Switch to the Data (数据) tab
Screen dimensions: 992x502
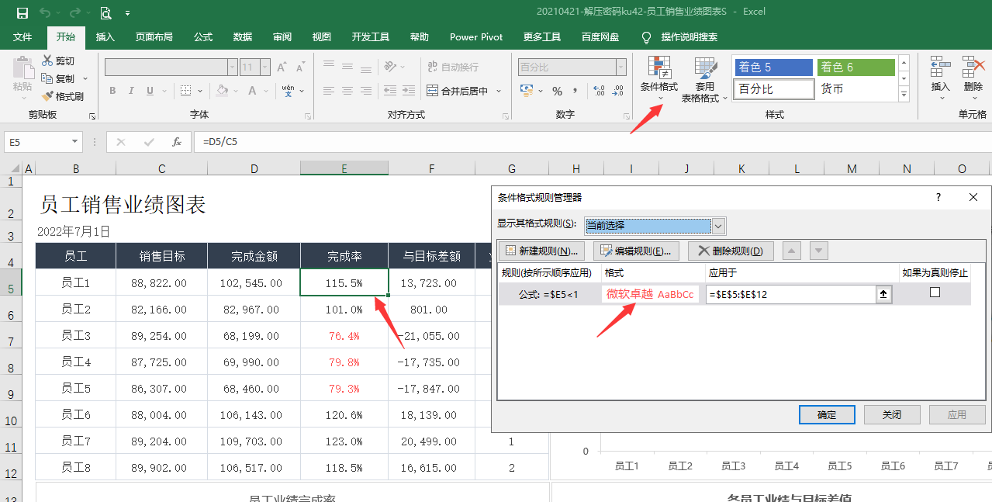coord(243,36)
